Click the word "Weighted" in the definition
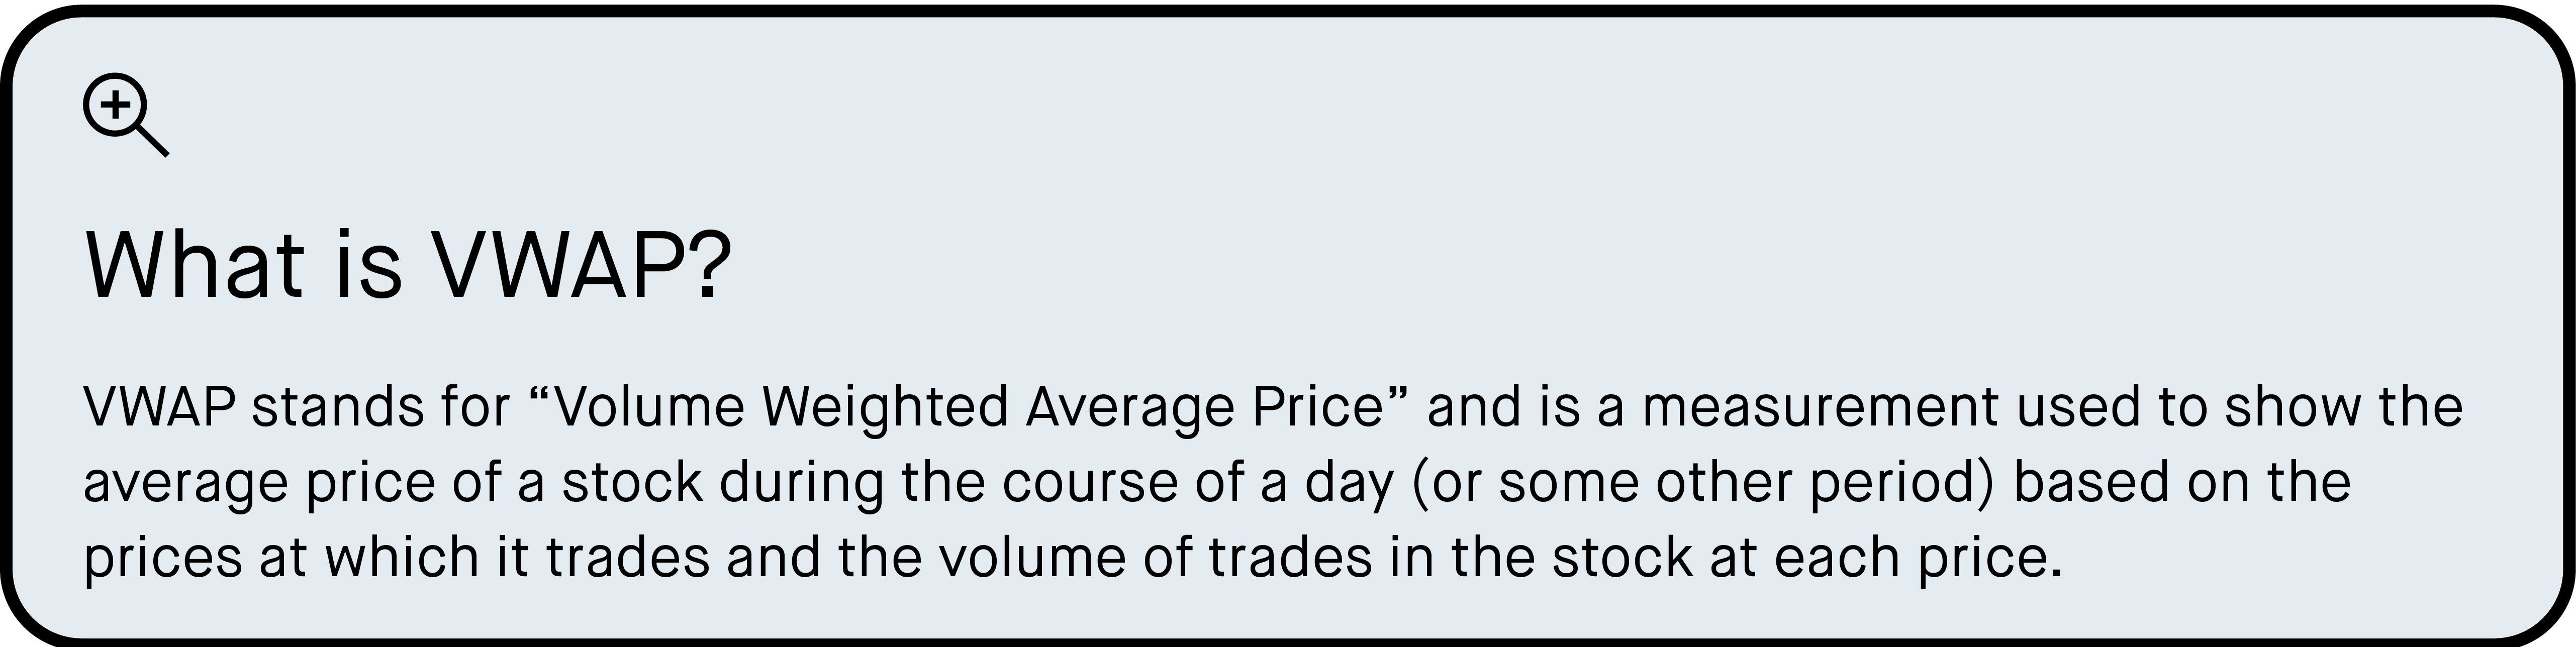The image size is (2576, 647). coord(885,408)
